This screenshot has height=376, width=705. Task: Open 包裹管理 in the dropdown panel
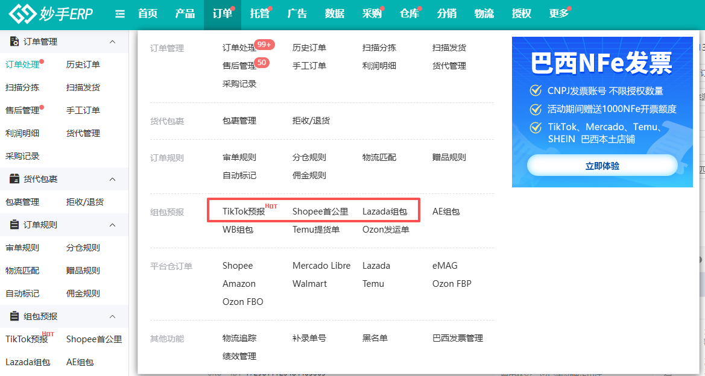click(x=239, y=121)
